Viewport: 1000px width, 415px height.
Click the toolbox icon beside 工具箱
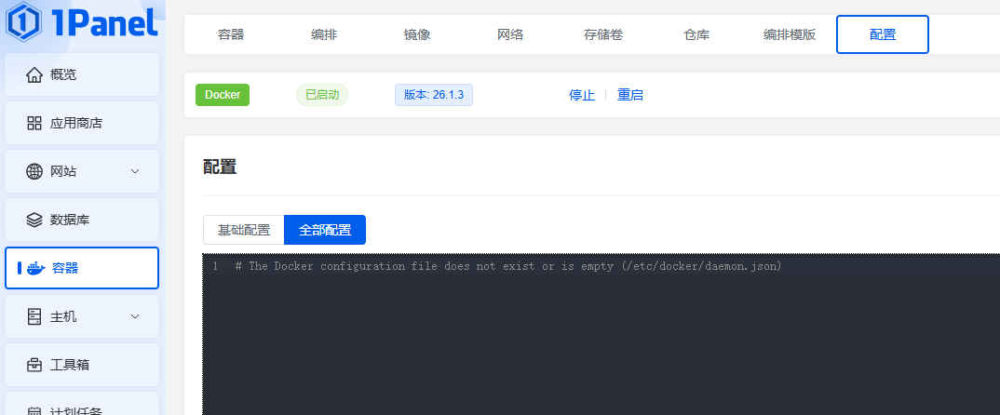(34, 365)
